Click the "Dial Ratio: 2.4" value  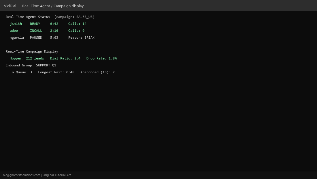point(65,58)
